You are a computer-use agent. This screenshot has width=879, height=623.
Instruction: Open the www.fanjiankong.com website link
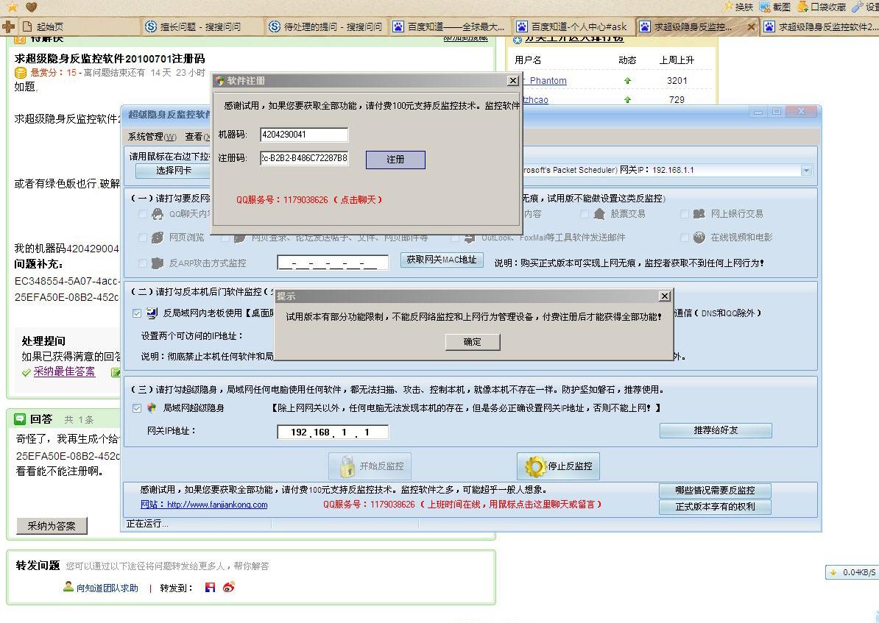[x=204, y=505]
